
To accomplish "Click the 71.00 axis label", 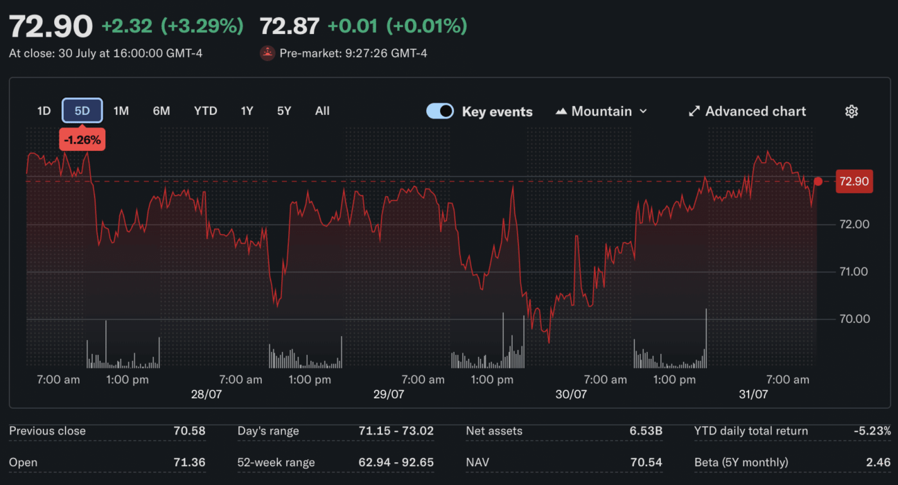I will click(854, 272).
